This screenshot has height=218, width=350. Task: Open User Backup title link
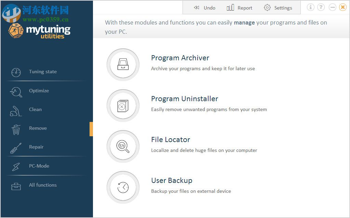[172, 181]
